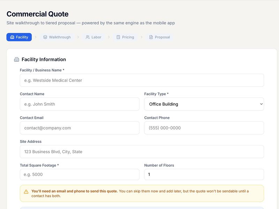Click the 'Facility Type *' label
Image resolution: width=279 pixels, height=209 pixels.
click(x=156, y=94)
